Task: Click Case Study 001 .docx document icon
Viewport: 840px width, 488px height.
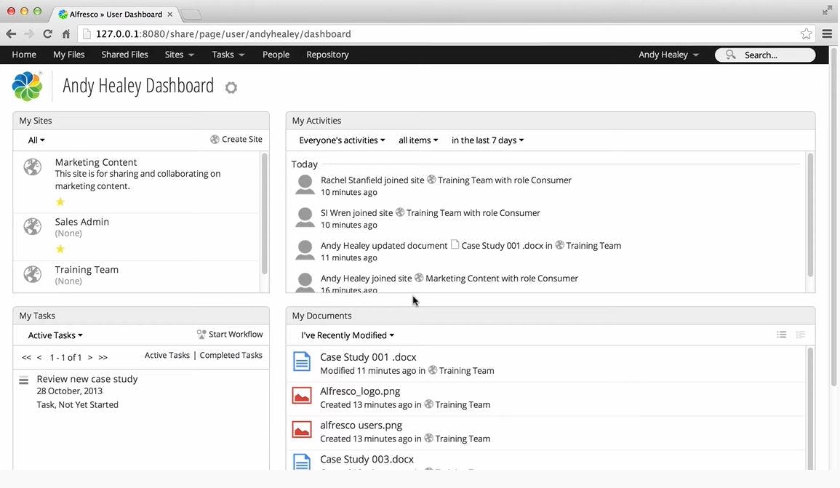Action: tap(302, 361)
